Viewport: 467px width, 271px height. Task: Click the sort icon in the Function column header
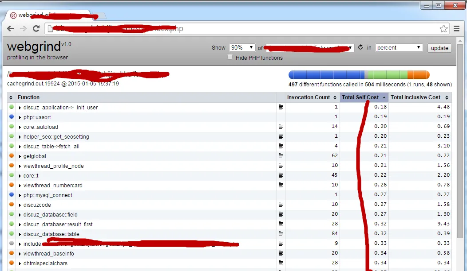pyautogui.click(x=11, y=97)
